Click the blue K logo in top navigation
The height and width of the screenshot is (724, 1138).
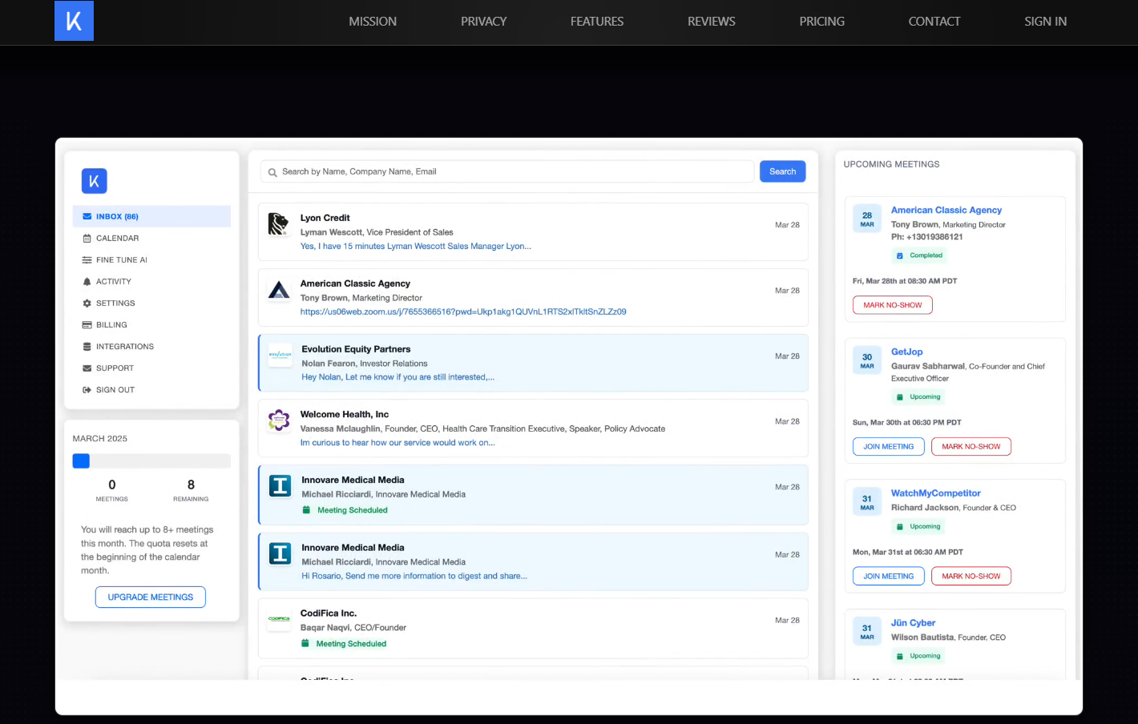pyautogui.click(x=74, y=21)
